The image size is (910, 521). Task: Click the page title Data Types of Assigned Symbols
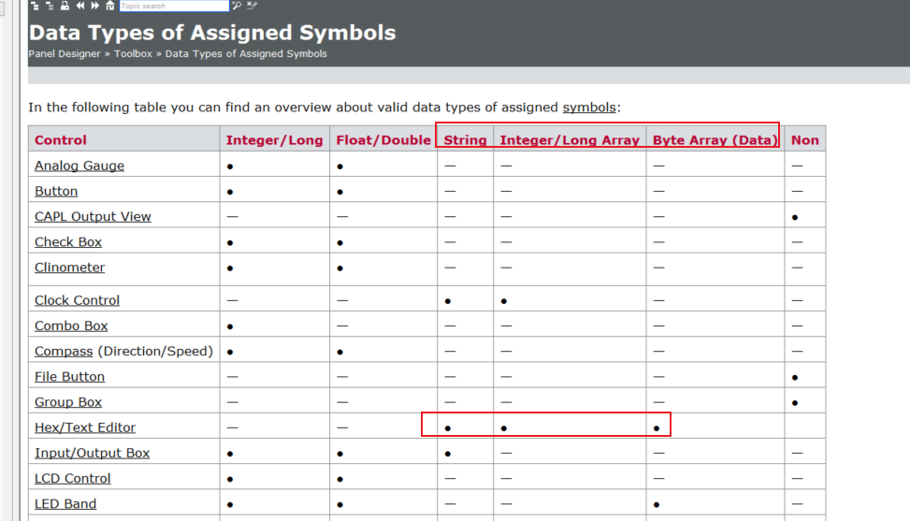click(212, 33)
